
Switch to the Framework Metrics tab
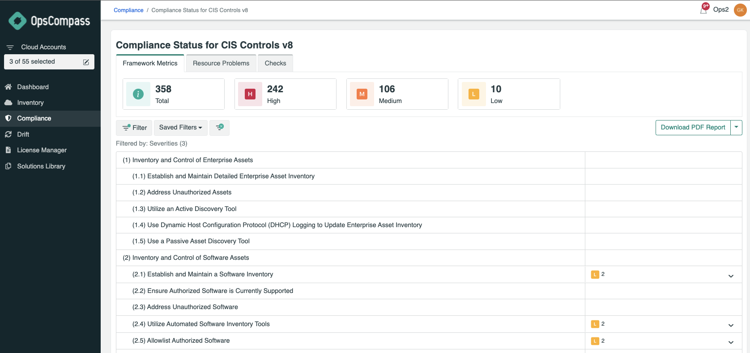click(x=150, y=63)
